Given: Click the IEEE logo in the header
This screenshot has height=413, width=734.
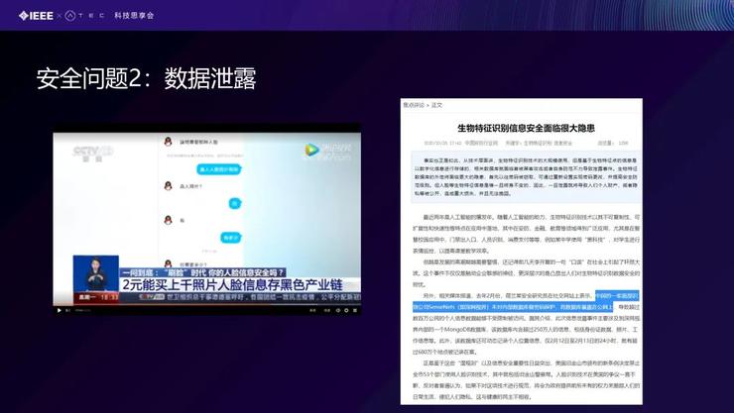Looking at the screenshot, I should pos(36,16).
